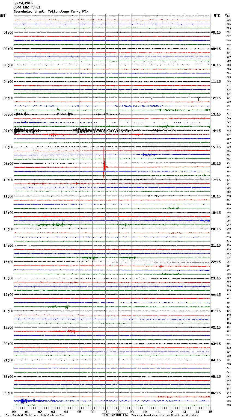Click the Apr24,2015 date label
Image resolution: width=232 pixels, height=419 pixels.
coord(23,3)
